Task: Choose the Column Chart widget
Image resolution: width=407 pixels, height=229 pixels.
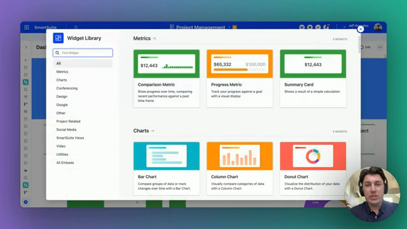Action: pos(240,169)
